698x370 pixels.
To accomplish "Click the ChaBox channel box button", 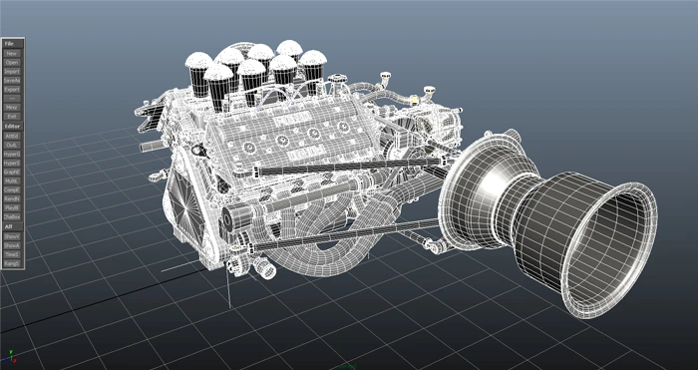I will tap(12, 216).
